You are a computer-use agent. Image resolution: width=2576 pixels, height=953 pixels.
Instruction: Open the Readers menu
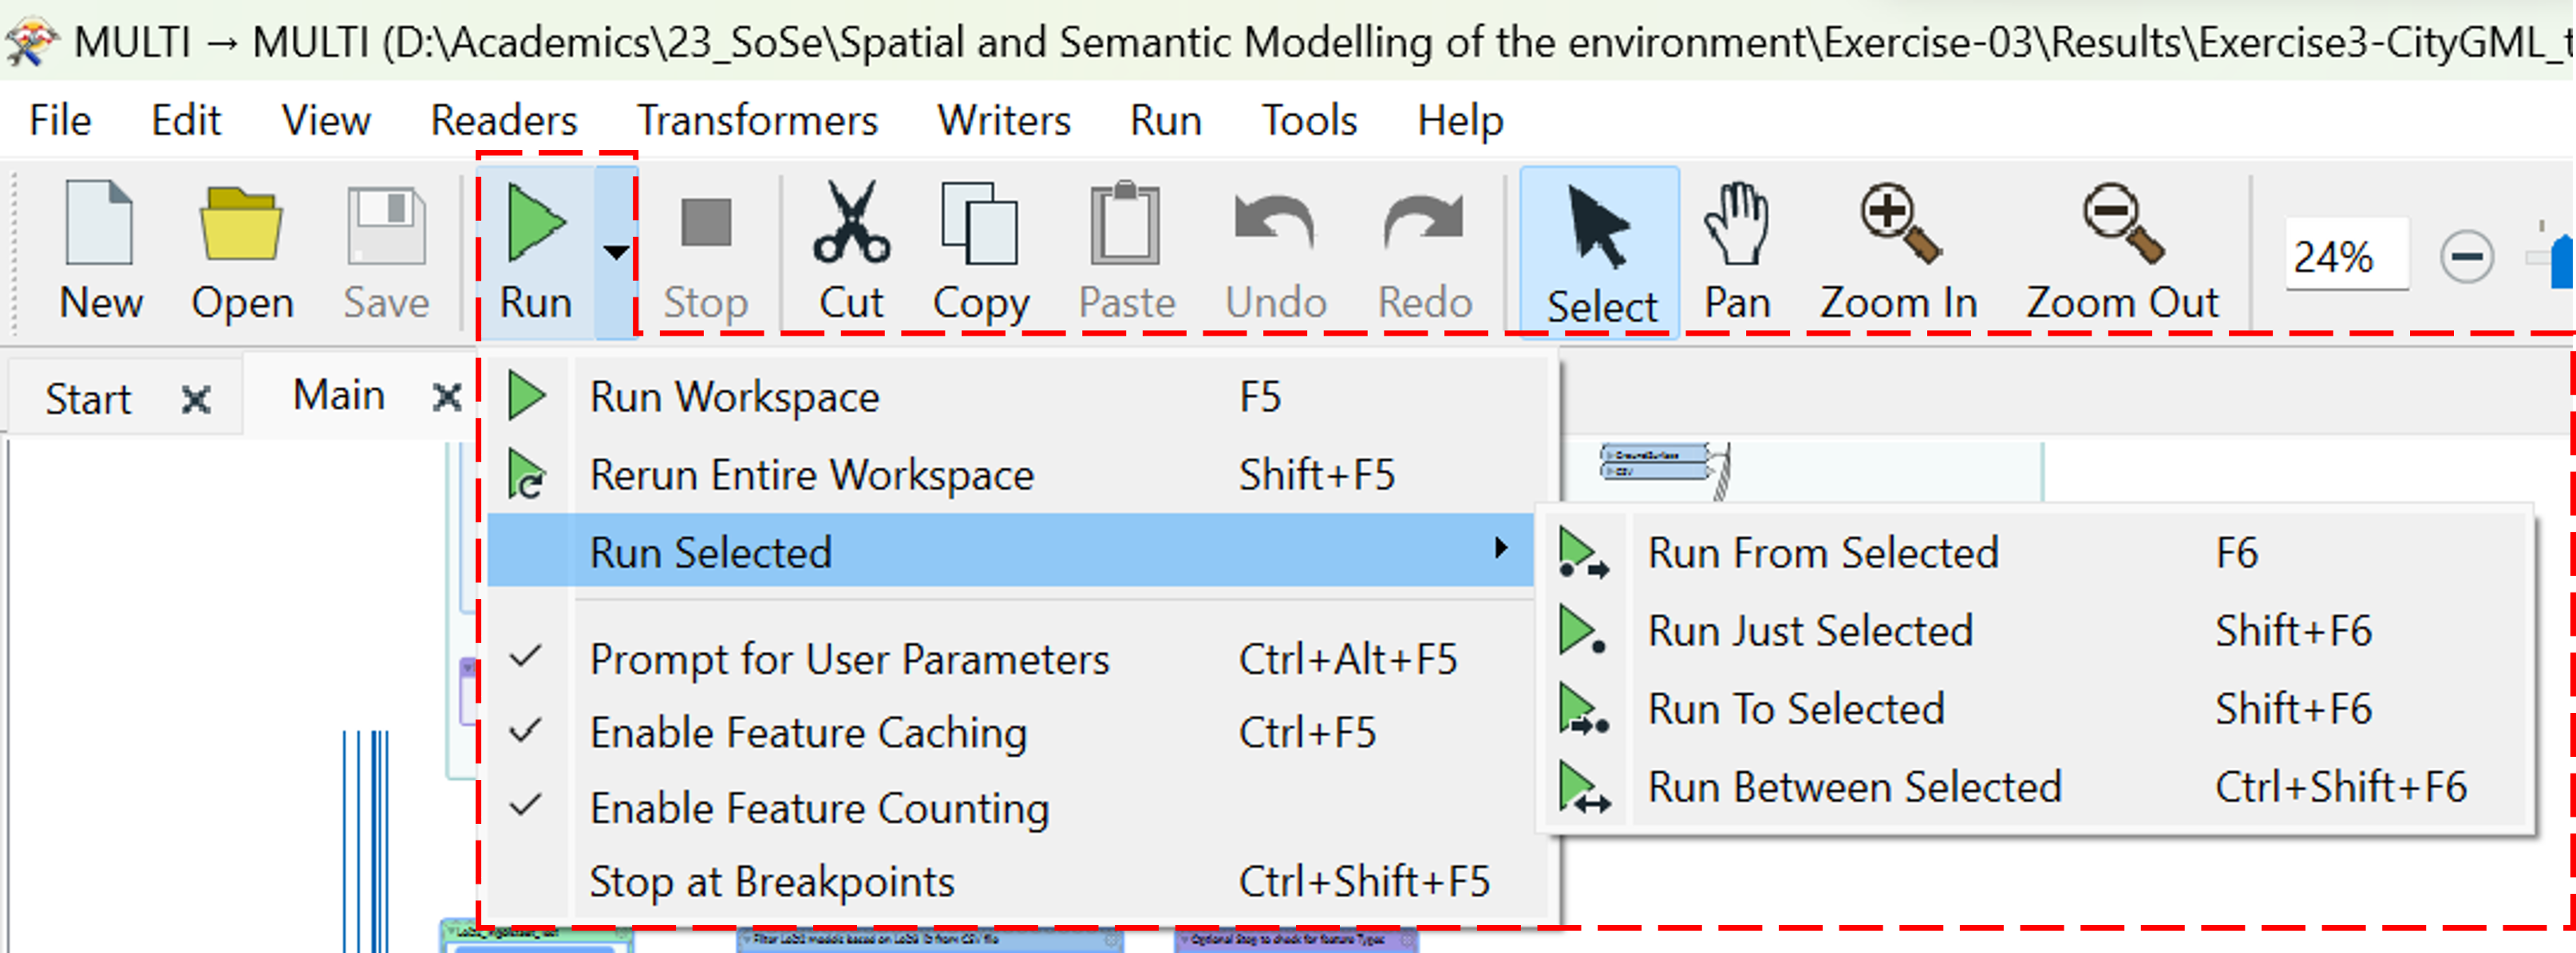[x=504, y=120]
